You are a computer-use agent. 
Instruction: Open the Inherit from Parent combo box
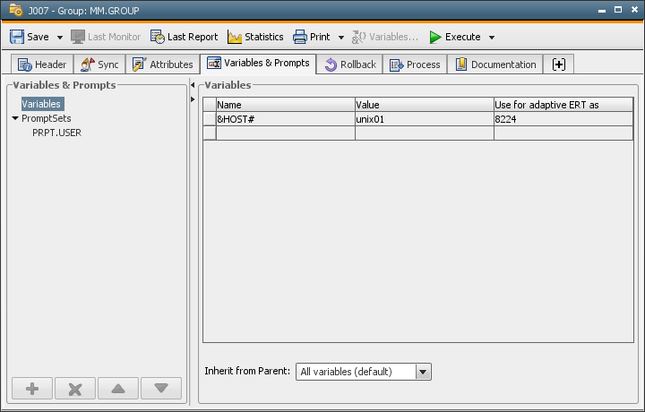point(365,371)
